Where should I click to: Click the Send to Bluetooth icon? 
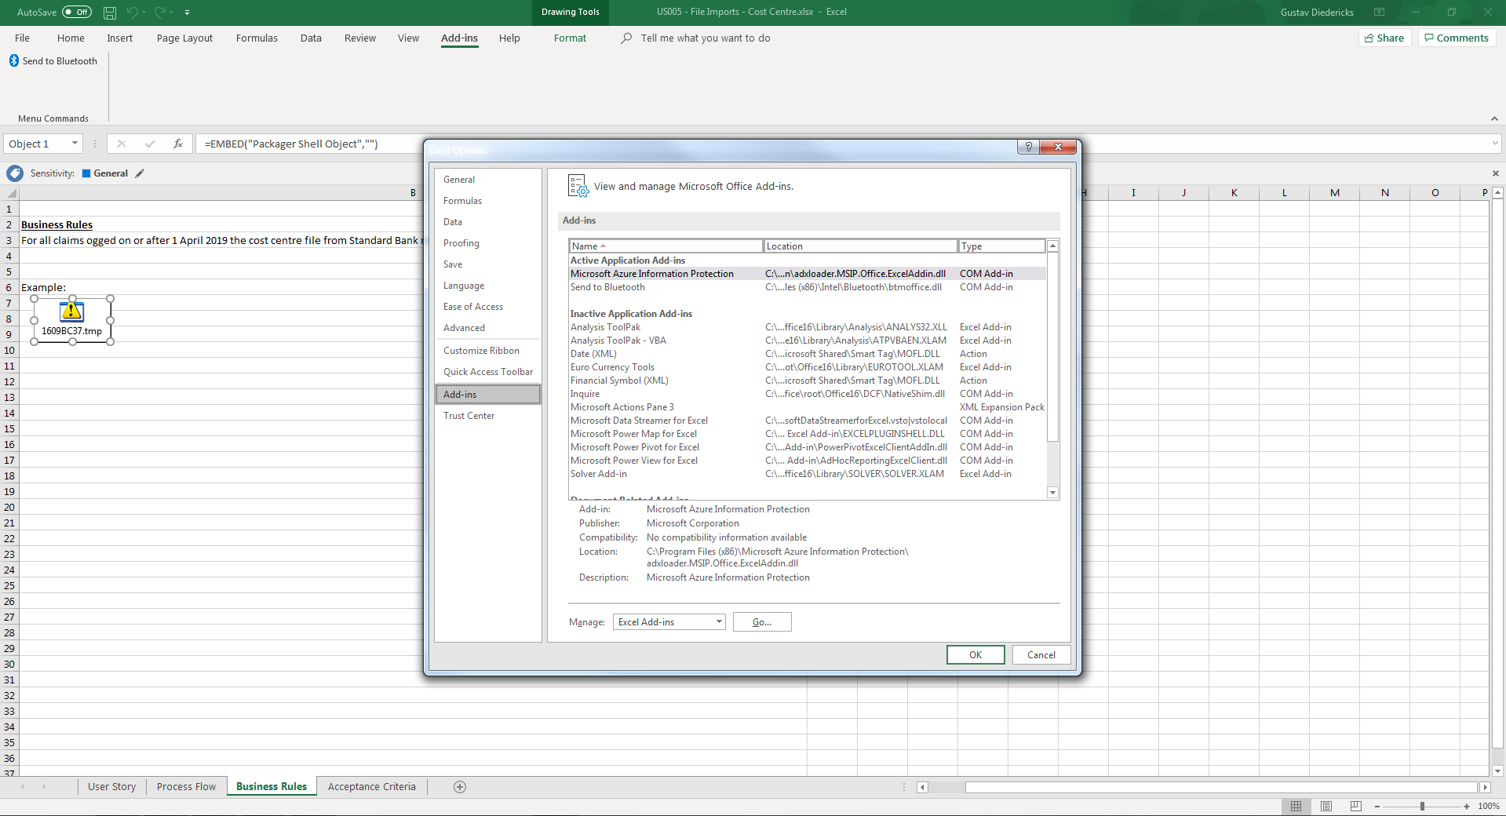[x=14, y=60]
